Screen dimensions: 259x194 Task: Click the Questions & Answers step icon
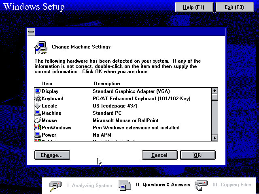[x=125, y=185]
